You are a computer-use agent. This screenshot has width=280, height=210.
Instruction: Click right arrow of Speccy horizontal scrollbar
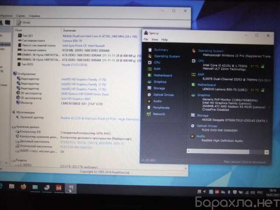tap(266, 152)
